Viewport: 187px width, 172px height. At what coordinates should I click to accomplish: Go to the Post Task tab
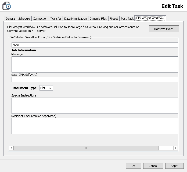127,19
